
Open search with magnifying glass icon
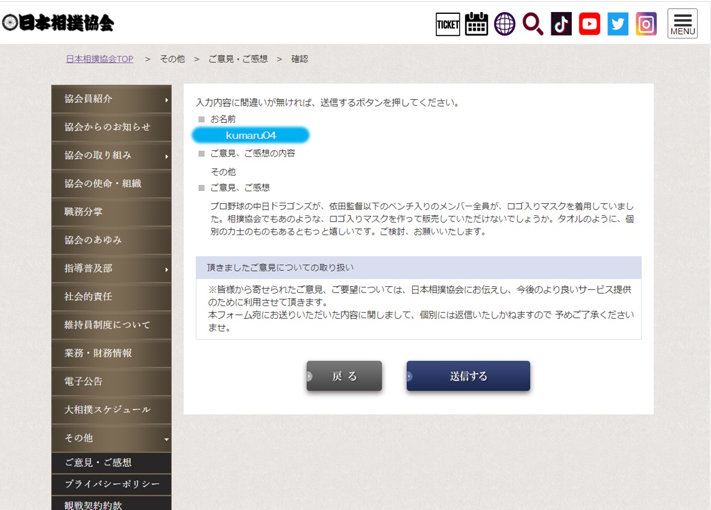(533, 24)
